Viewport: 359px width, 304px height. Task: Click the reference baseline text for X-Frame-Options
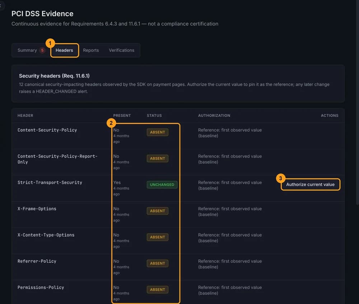pyautogui.click(x=230, y=211)
